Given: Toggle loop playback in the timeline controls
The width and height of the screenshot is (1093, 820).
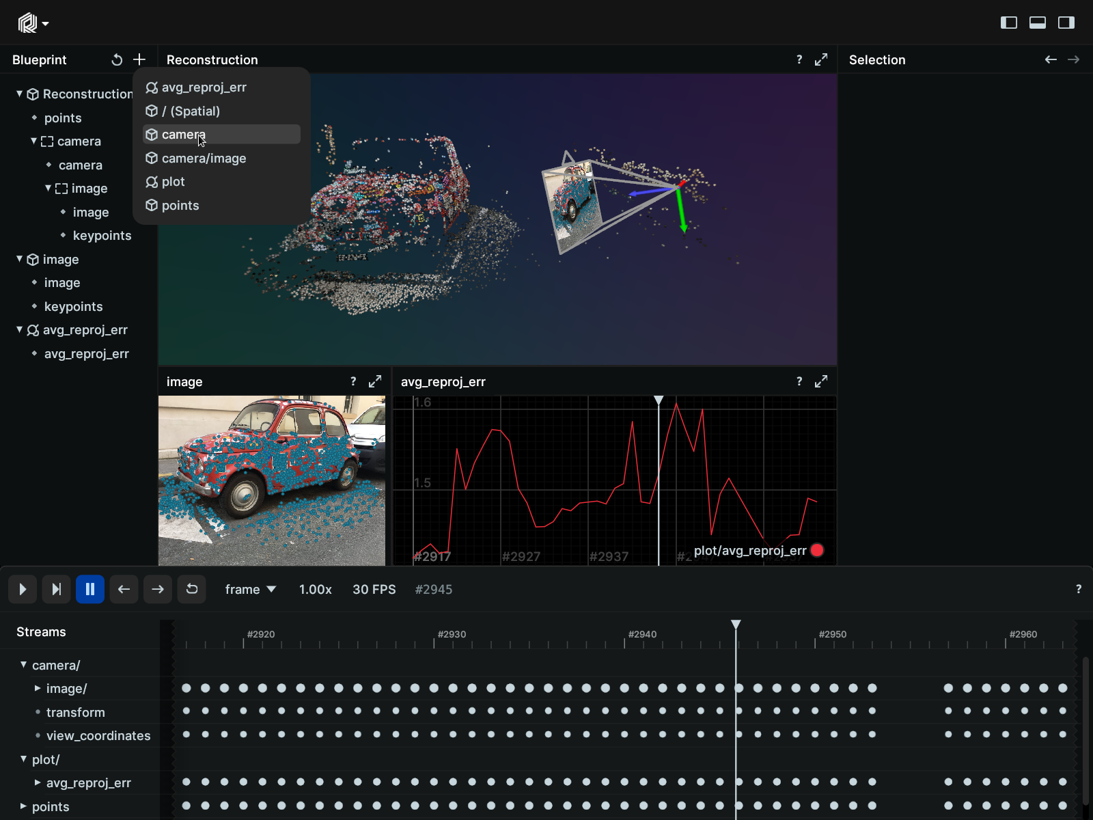Looking at the screenshot, I should point(192,589).
